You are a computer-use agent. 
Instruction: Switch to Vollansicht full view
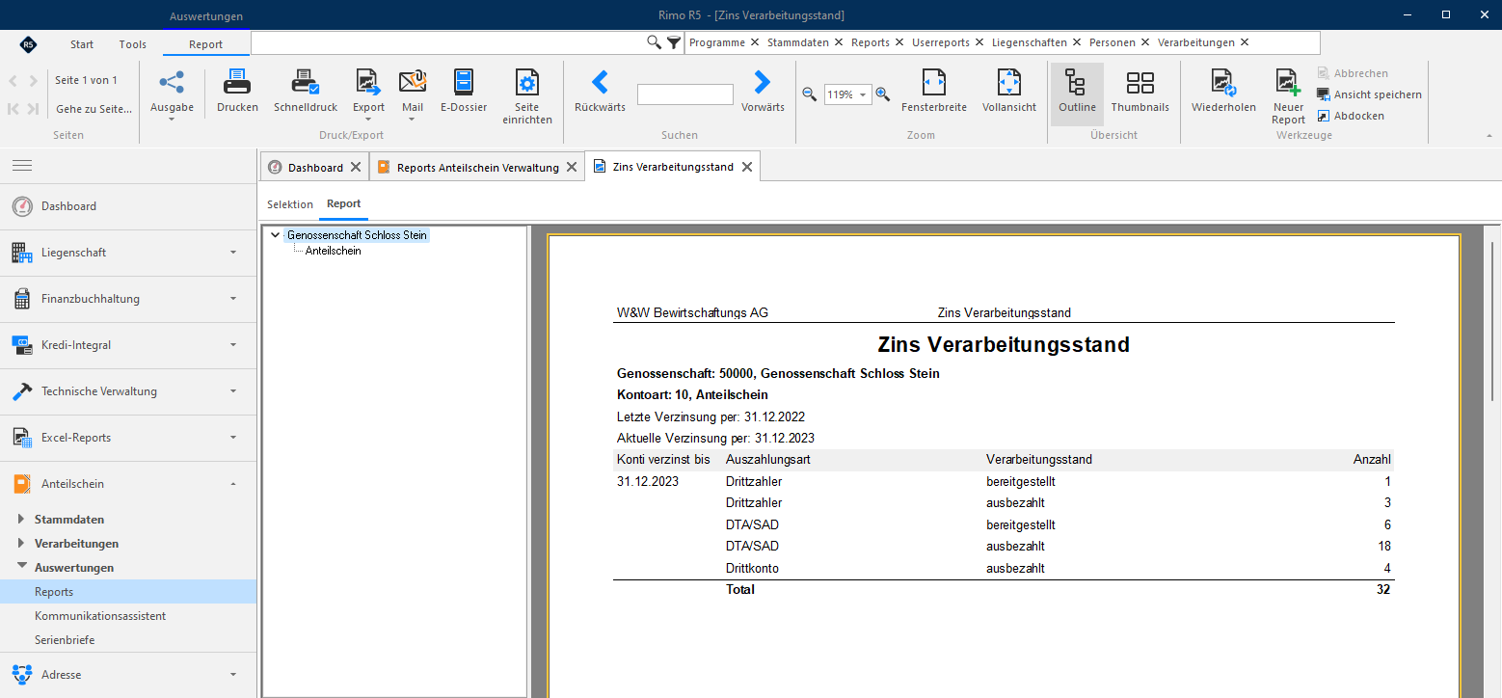tap(1009, 91)
